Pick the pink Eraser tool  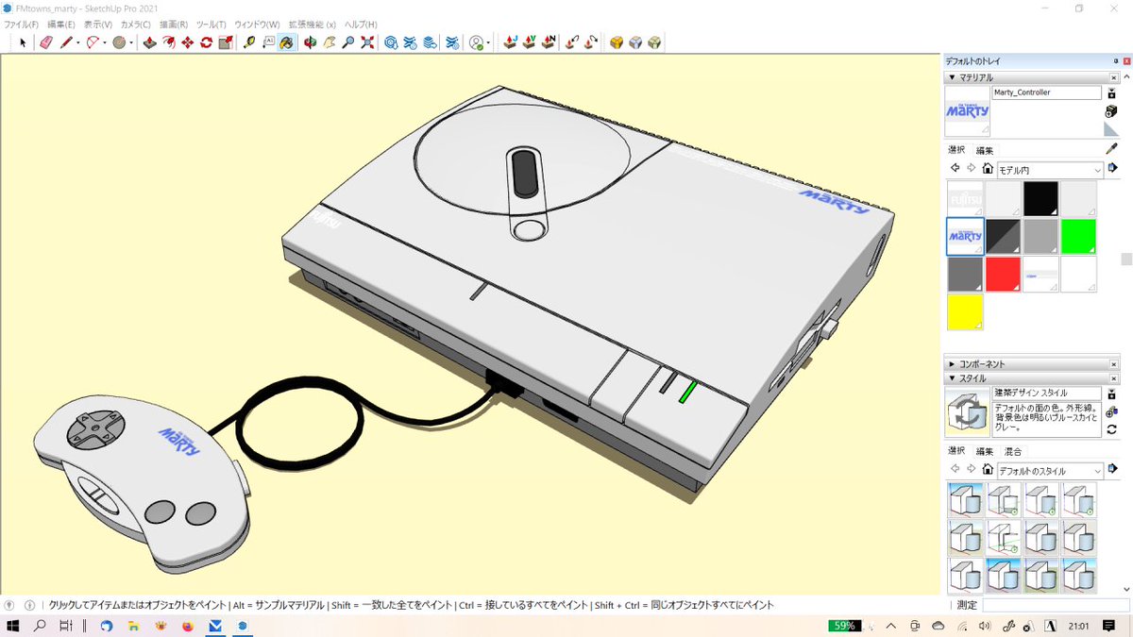click(46, 42)
